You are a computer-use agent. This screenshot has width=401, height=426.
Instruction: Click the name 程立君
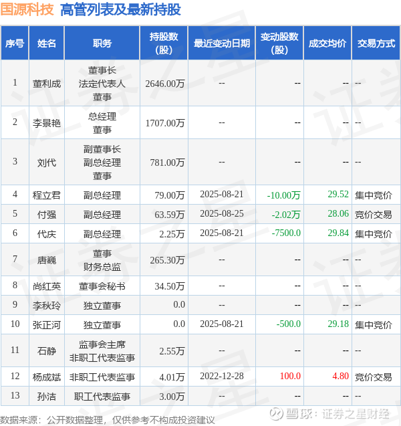(47, 195)
